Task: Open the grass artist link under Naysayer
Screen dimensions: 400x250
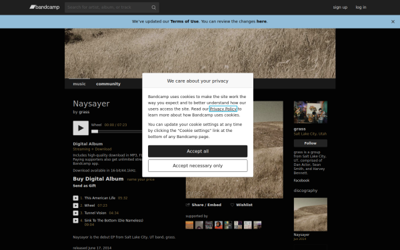Action: [x=84, y=112]
